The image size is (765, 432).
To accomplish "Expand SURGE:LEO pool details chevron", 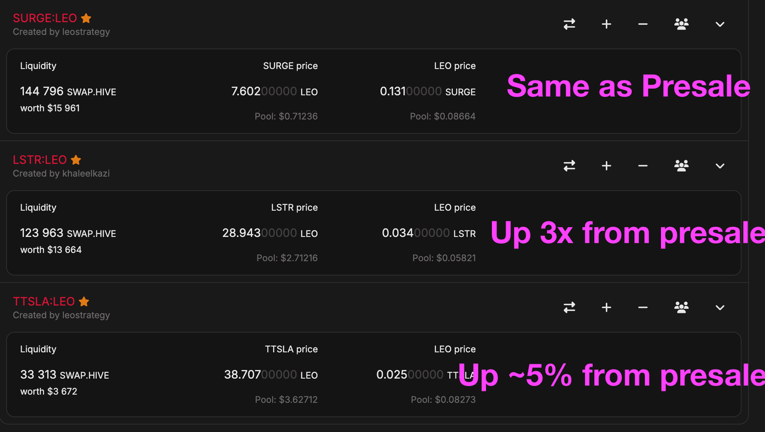I will pos(720,24).
